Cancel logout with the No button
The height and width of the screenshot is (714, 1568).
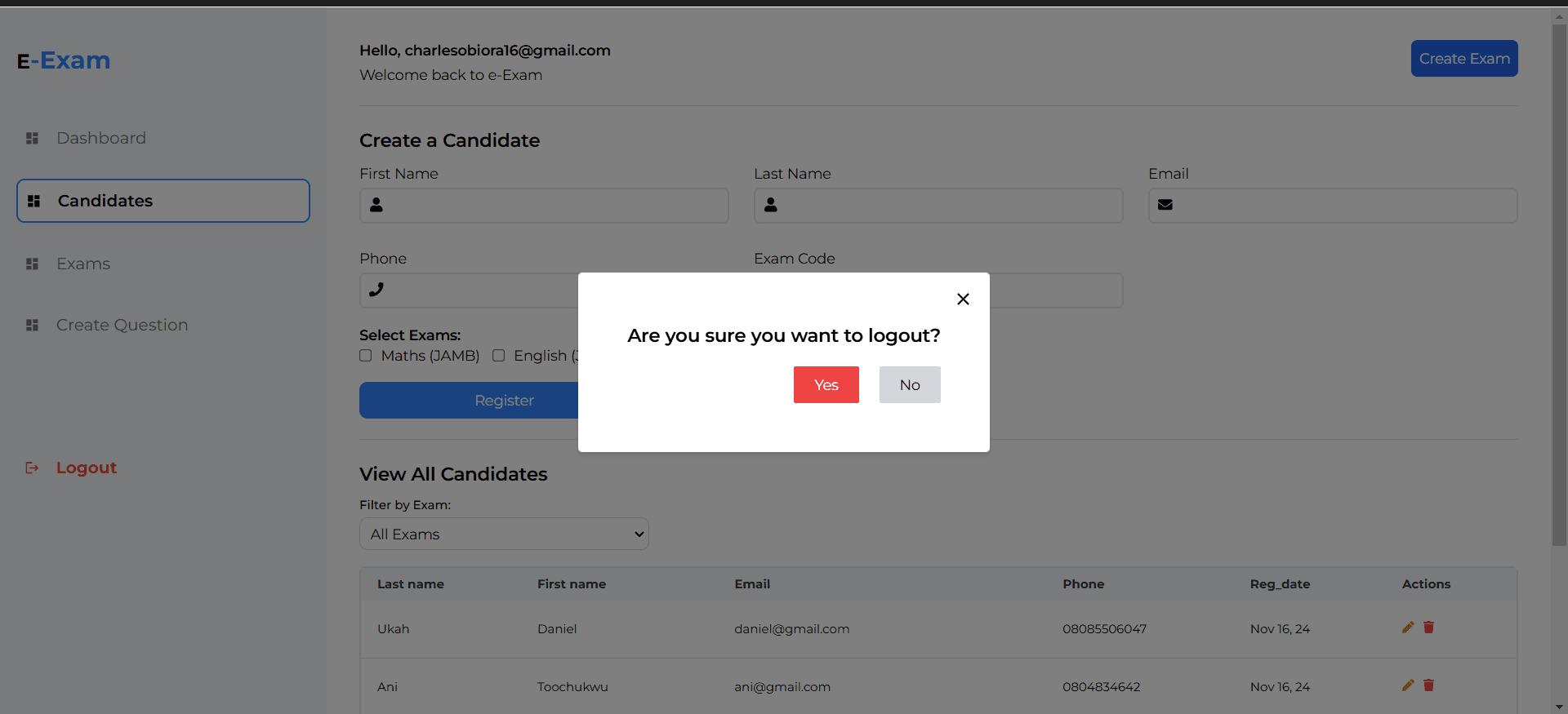pos(910,384)
